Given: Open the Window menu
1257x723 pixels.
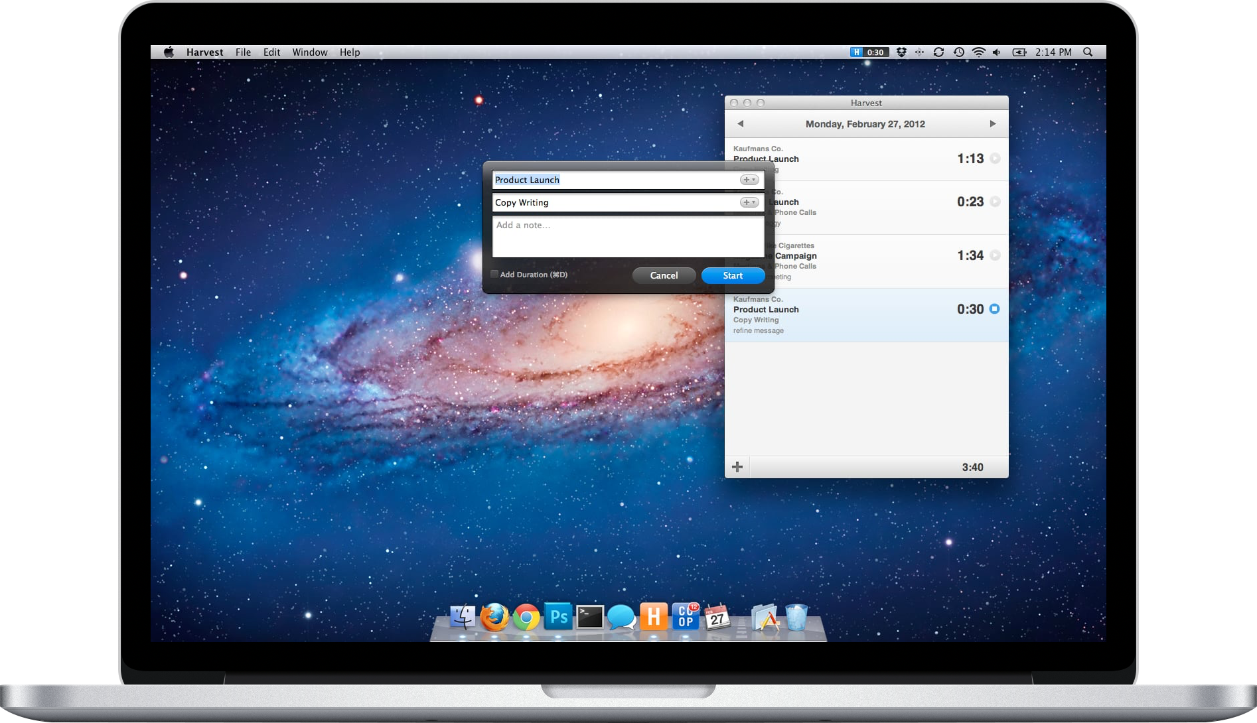Looking at the screenshot, I should [309, 52].
